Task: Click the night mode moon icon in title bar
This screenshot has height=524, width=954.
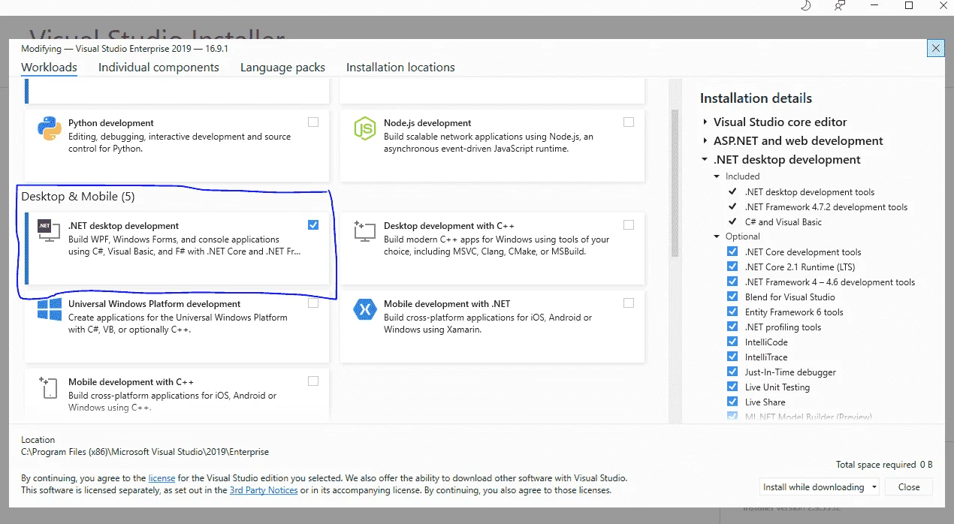Action: pos(807,5)
